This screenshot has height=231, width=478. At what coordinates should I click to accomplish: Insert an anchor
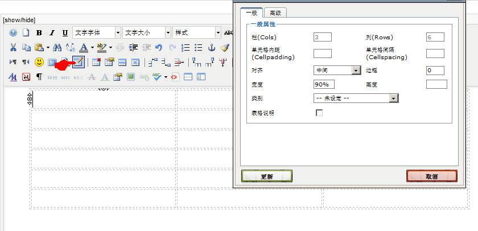pyautogui.click(x=212, y=47)
